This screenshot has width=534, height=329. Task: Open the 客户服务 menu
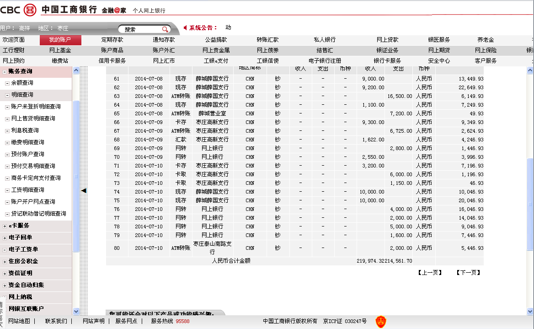click(486, 61)
